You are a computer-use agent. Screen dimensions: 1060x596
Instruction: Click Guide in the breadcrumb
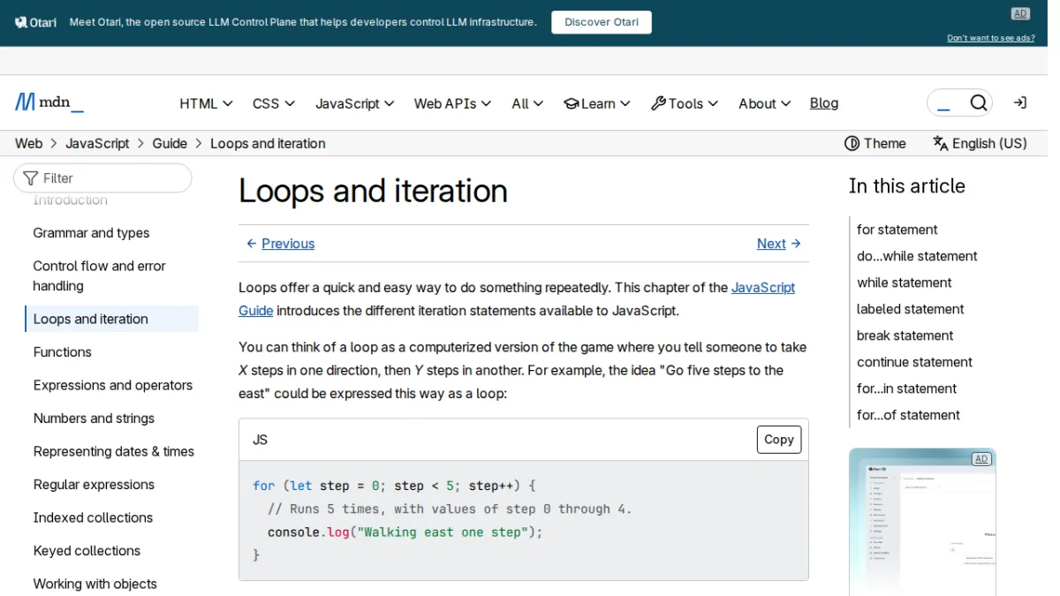coord(170,143)
